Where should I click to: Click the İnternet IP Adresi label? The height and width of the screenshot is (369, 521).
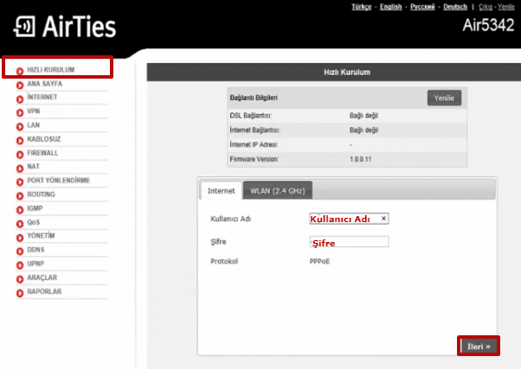point(254,144)
